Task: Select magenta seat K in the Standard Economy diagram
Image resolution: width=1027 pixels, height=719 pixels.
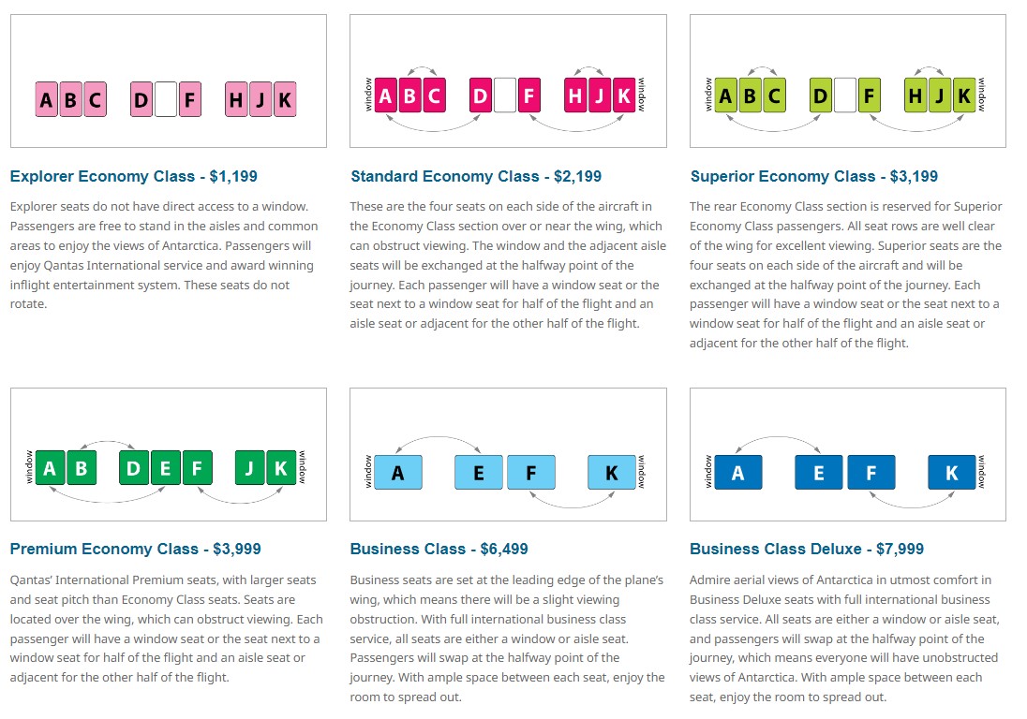Action: (x=624, y=95)
